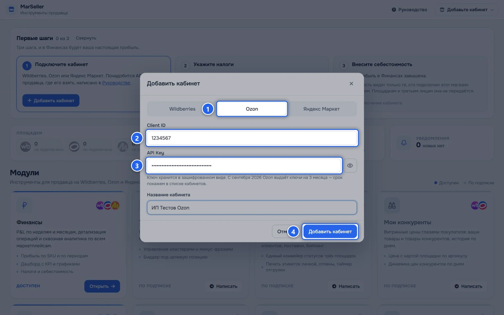
Task: Close the Добавить кабинет dialog
Action: click(x=351, y=83)
